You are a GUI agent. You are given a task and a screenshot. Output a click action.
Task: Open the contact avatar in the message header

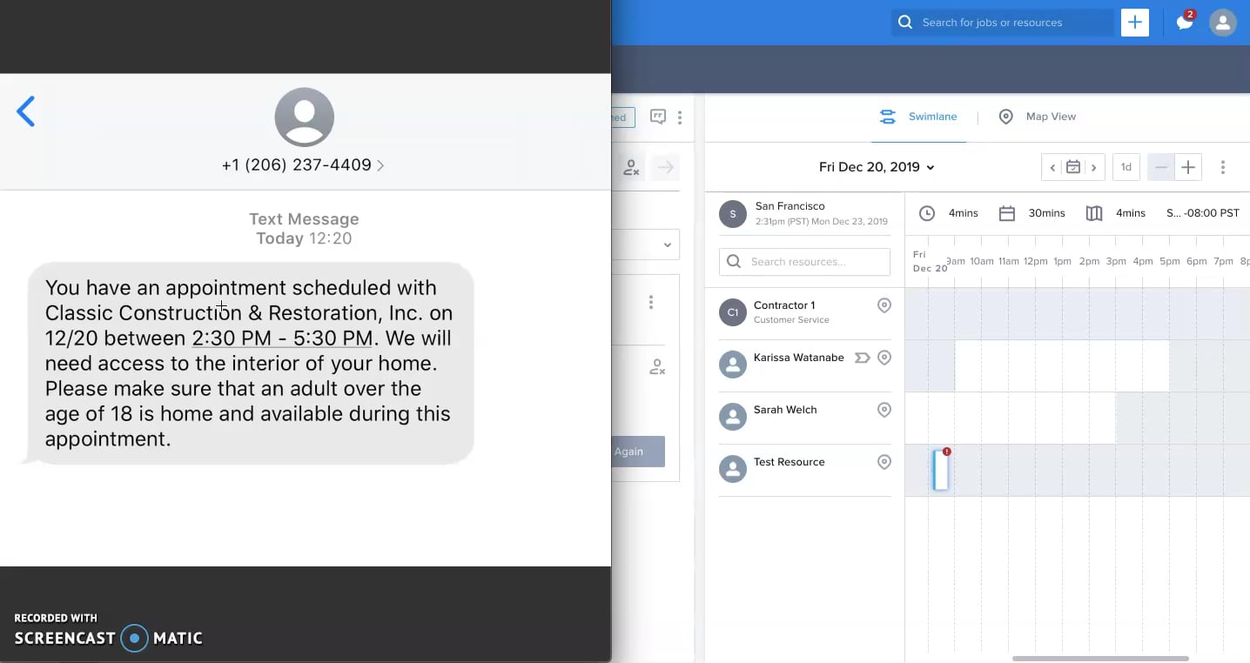[x=304, y=117]
